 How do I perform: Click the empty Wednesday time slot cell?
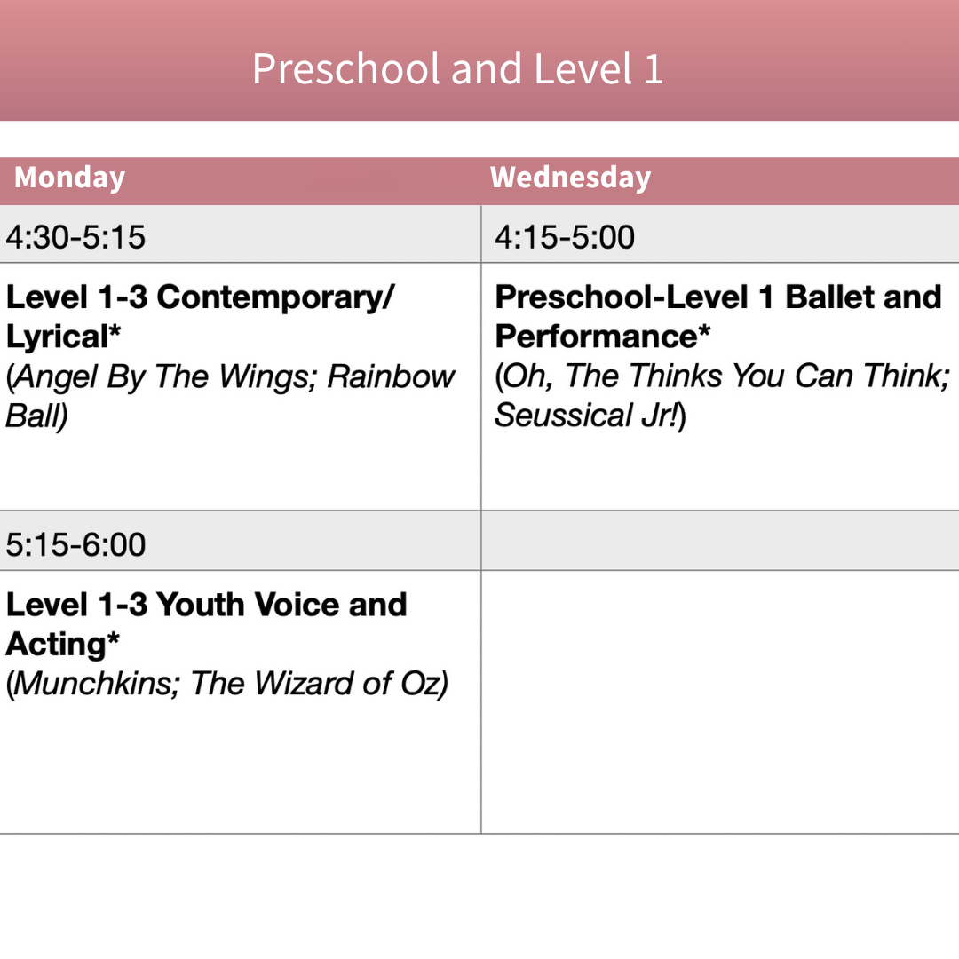point(719,542)
